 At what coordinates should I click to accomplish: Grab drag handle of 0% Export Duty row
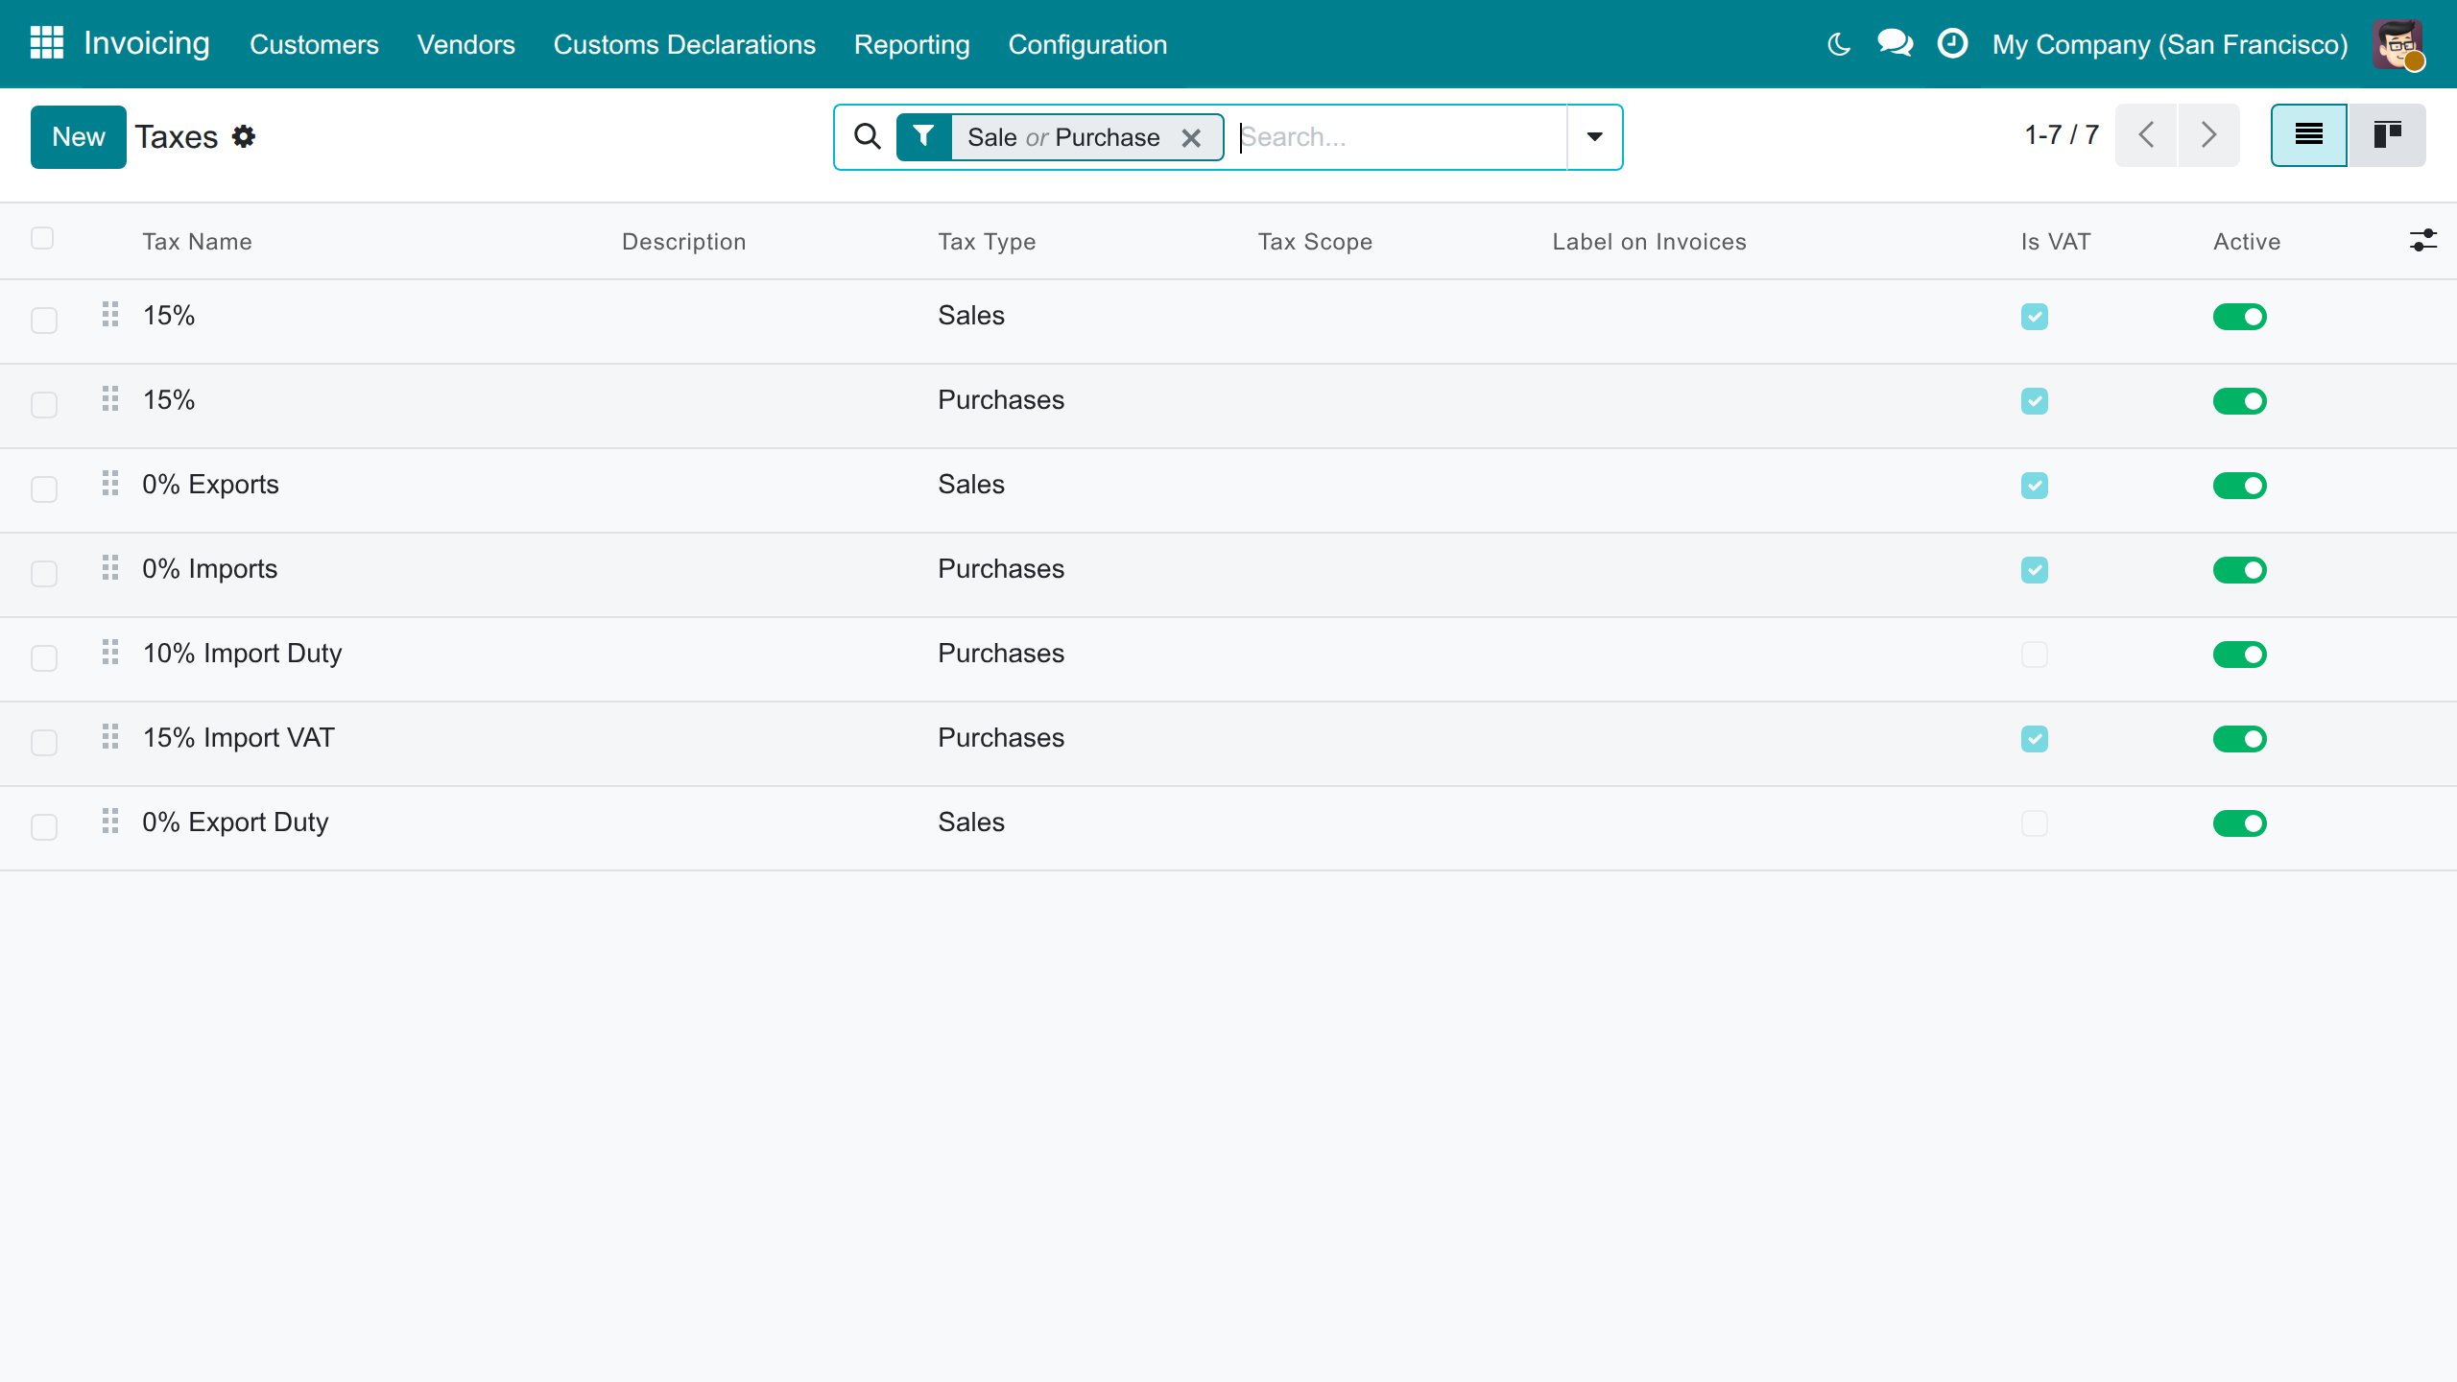(x=110, y=821)
